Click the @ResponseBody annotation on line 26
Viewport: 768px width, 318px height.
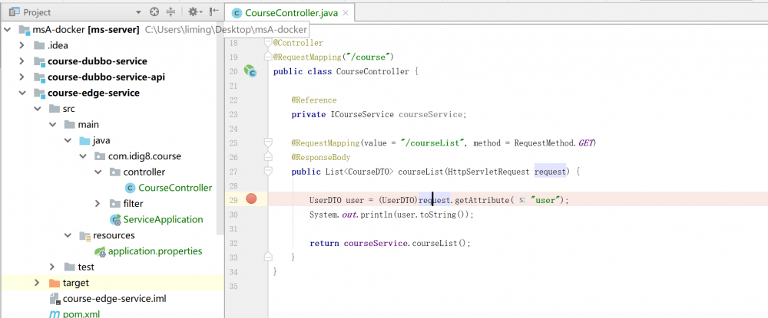coord(321,157)
